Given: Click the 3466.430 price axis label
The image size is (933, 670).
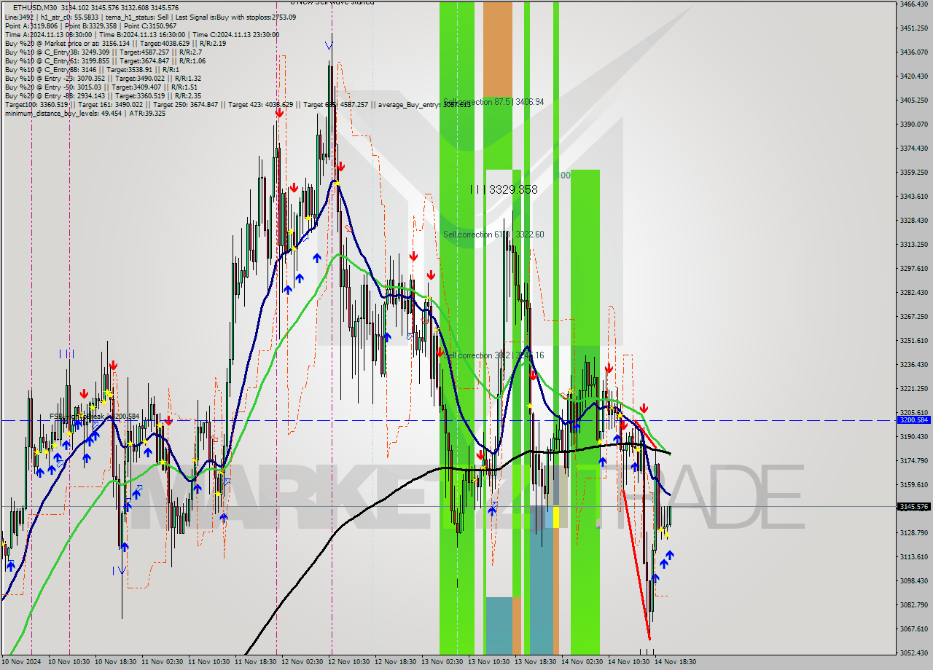Looking at the screenshot, I should tap(913, 4).
